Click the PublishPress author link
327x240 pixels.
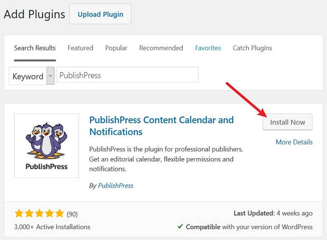tap(115, 185)
